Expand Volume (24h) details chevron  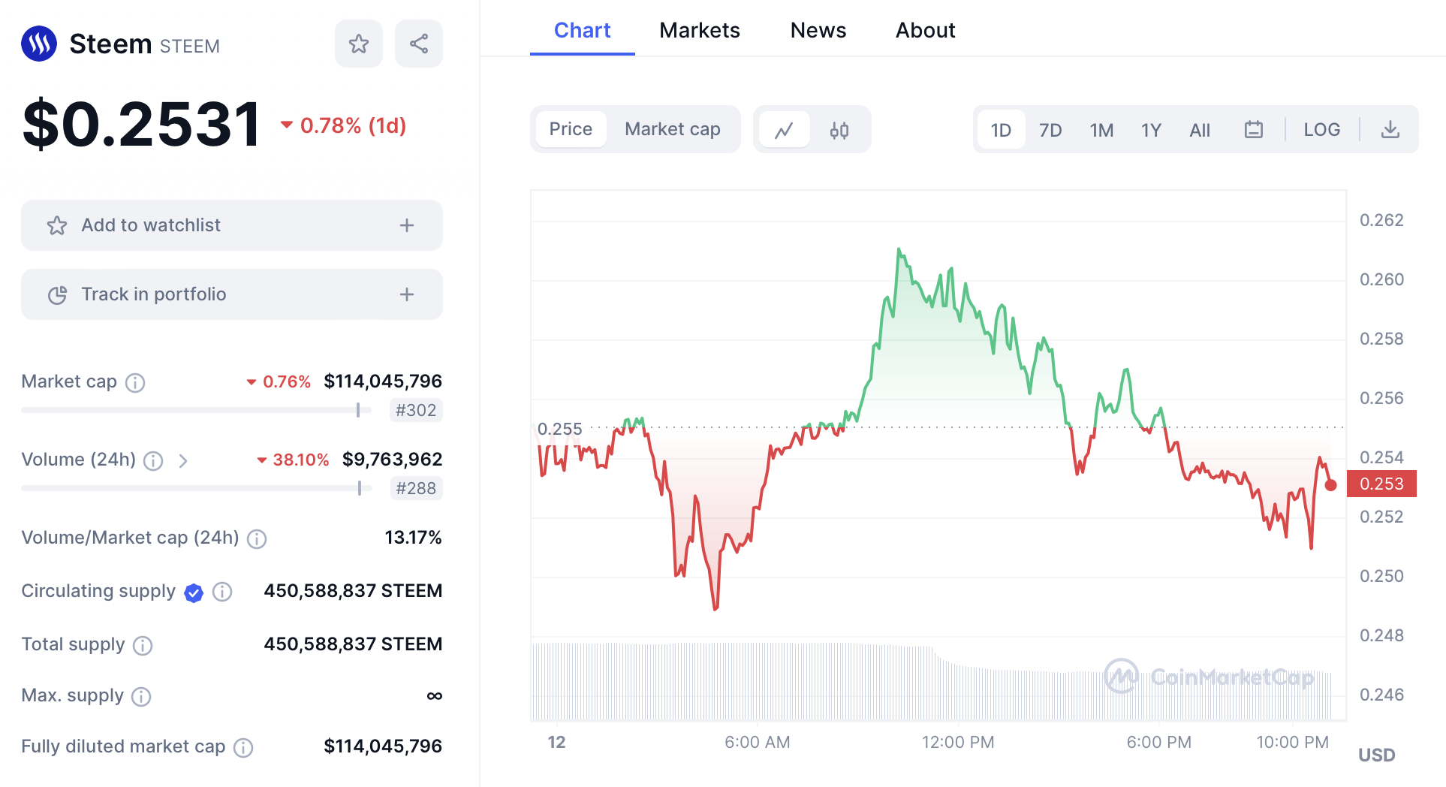coord(183,460)
